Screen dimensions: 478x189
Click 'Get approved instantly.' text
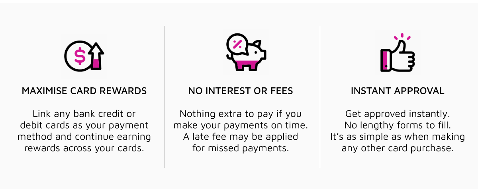coord(398,114)
